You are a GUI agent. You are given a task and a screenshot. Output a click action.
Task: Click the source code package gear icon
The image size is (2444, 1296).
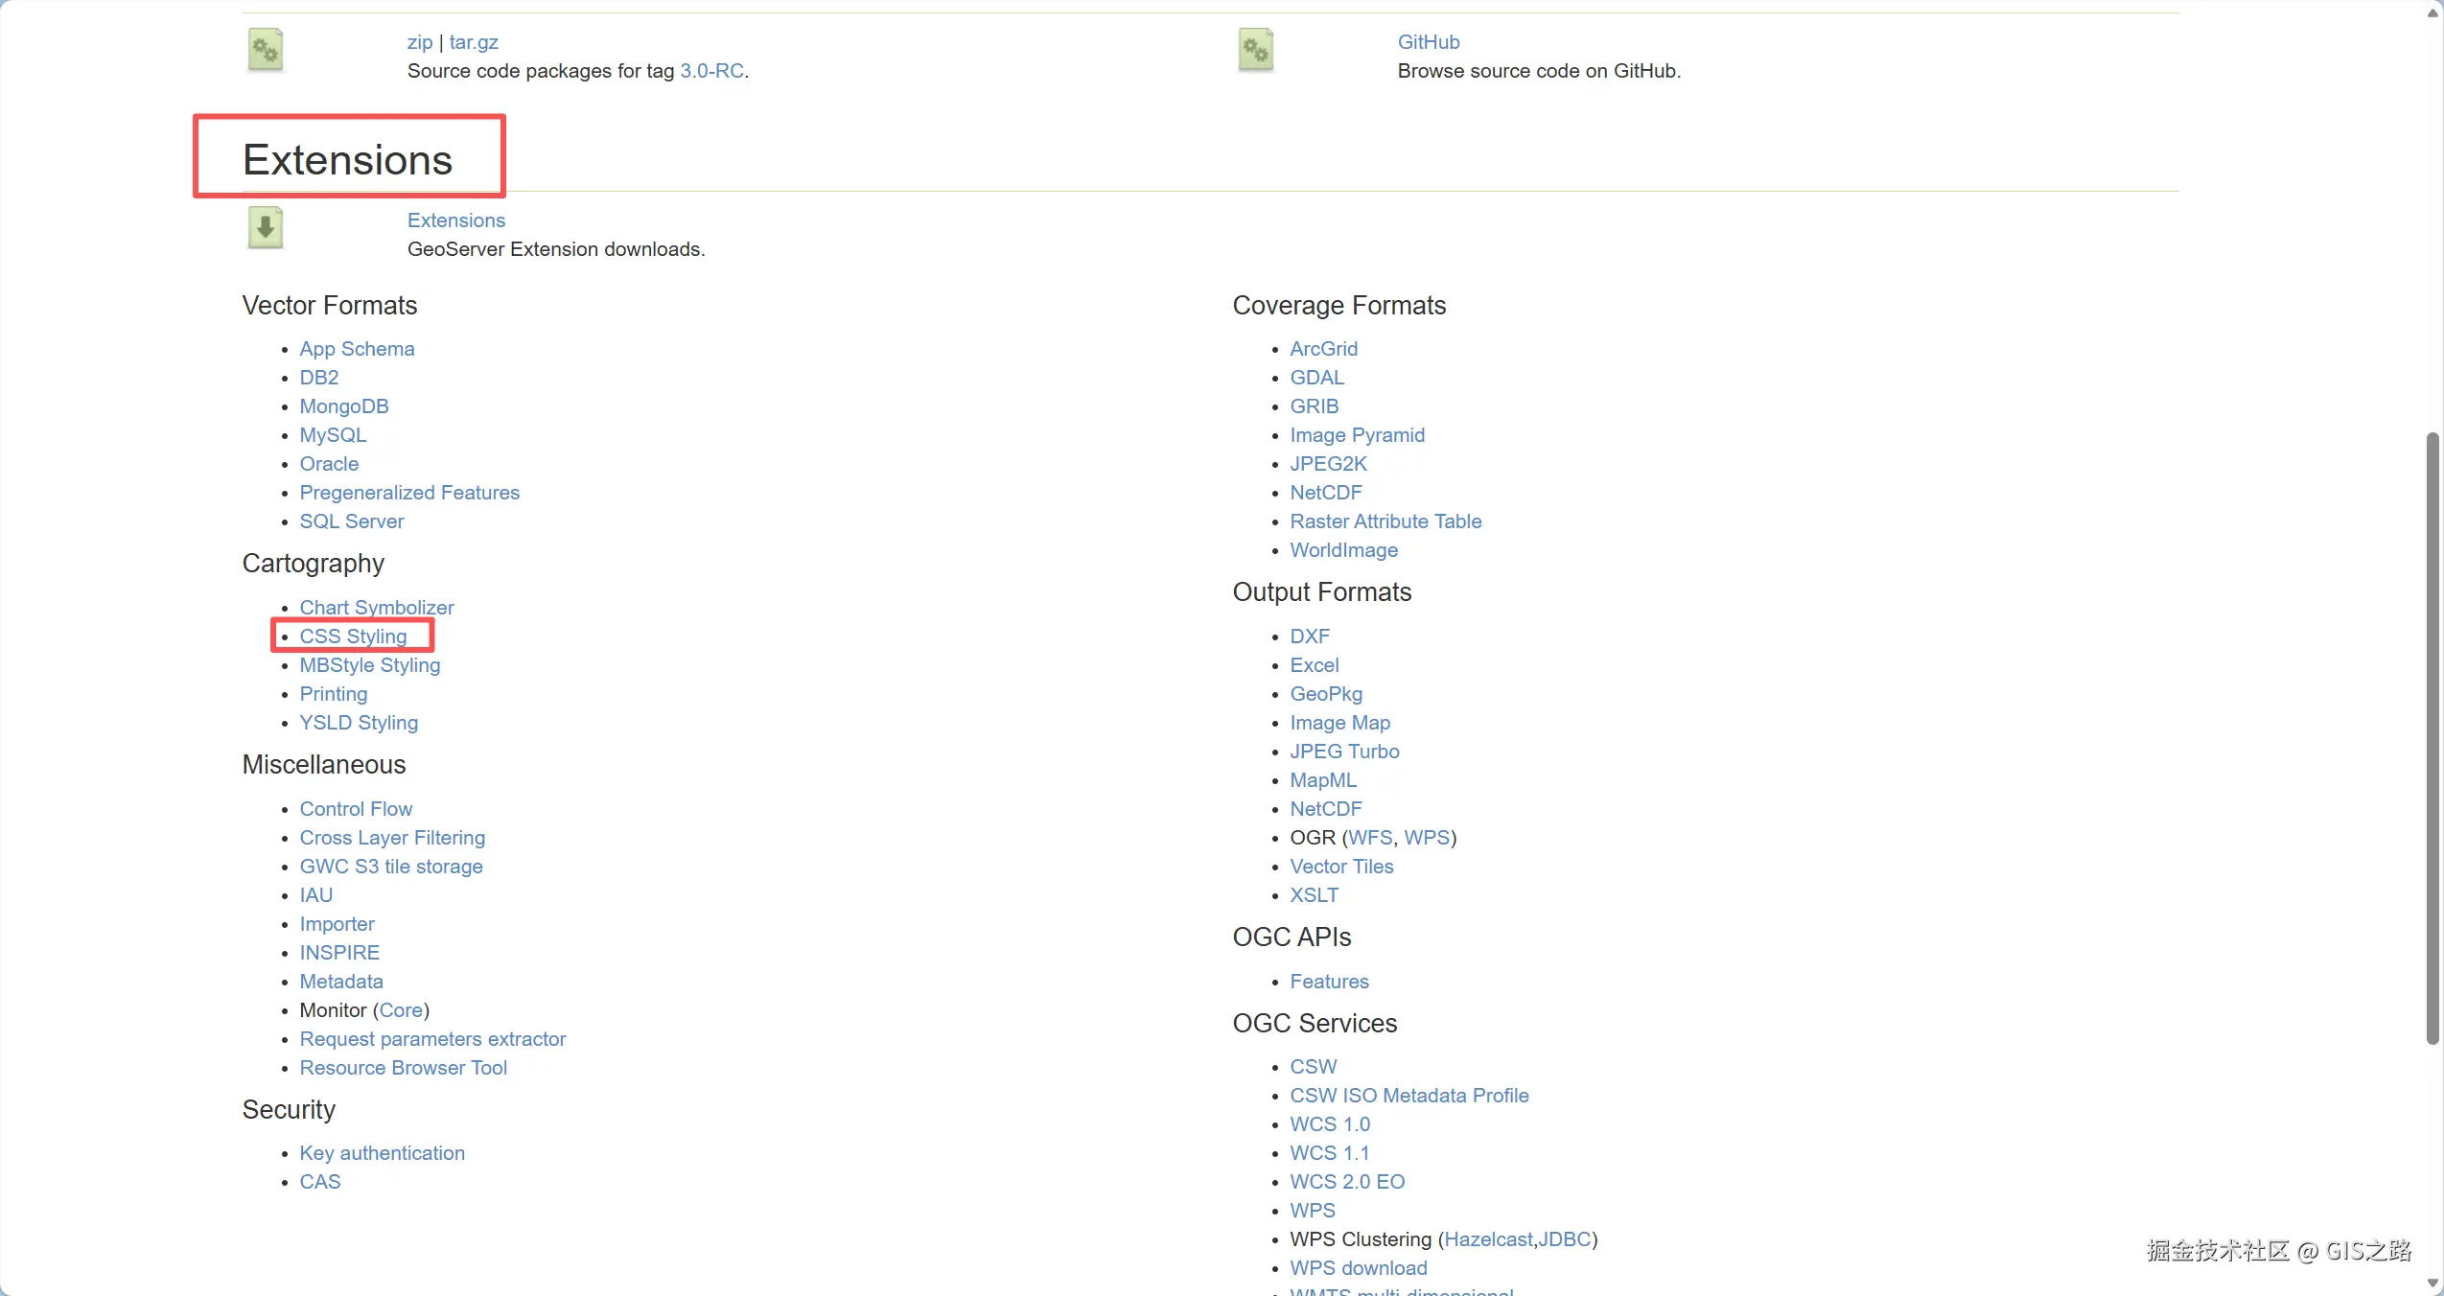tap(266, 50)
